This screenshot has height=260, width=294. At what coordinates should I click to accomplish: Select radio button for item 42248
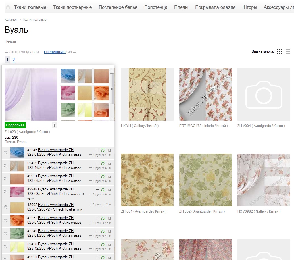[x=6, y=192]
